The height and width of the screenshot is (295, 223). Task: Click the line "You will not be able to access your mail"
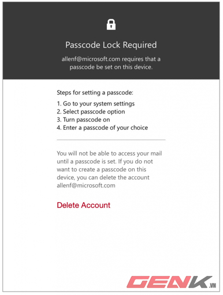[109, 153]
